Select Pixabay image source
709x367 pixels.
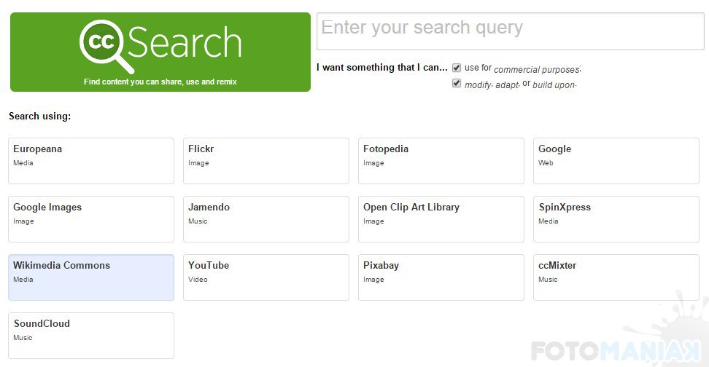[441, 277]
